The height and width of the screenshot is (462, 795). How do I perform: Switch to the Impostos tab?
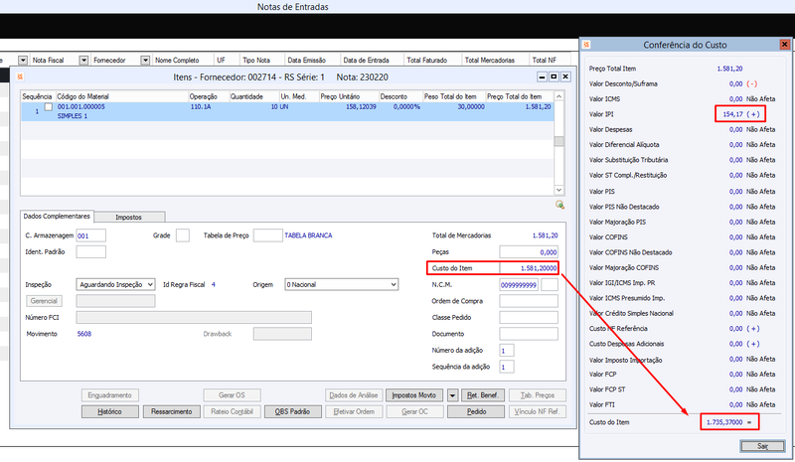coord(129,217)
